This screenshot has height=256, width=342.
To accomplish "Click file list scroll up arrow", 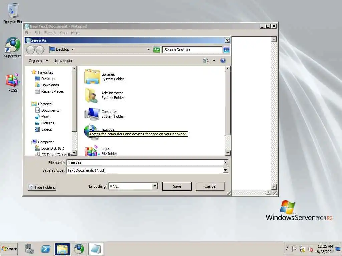I will click(x=228, y=69).
